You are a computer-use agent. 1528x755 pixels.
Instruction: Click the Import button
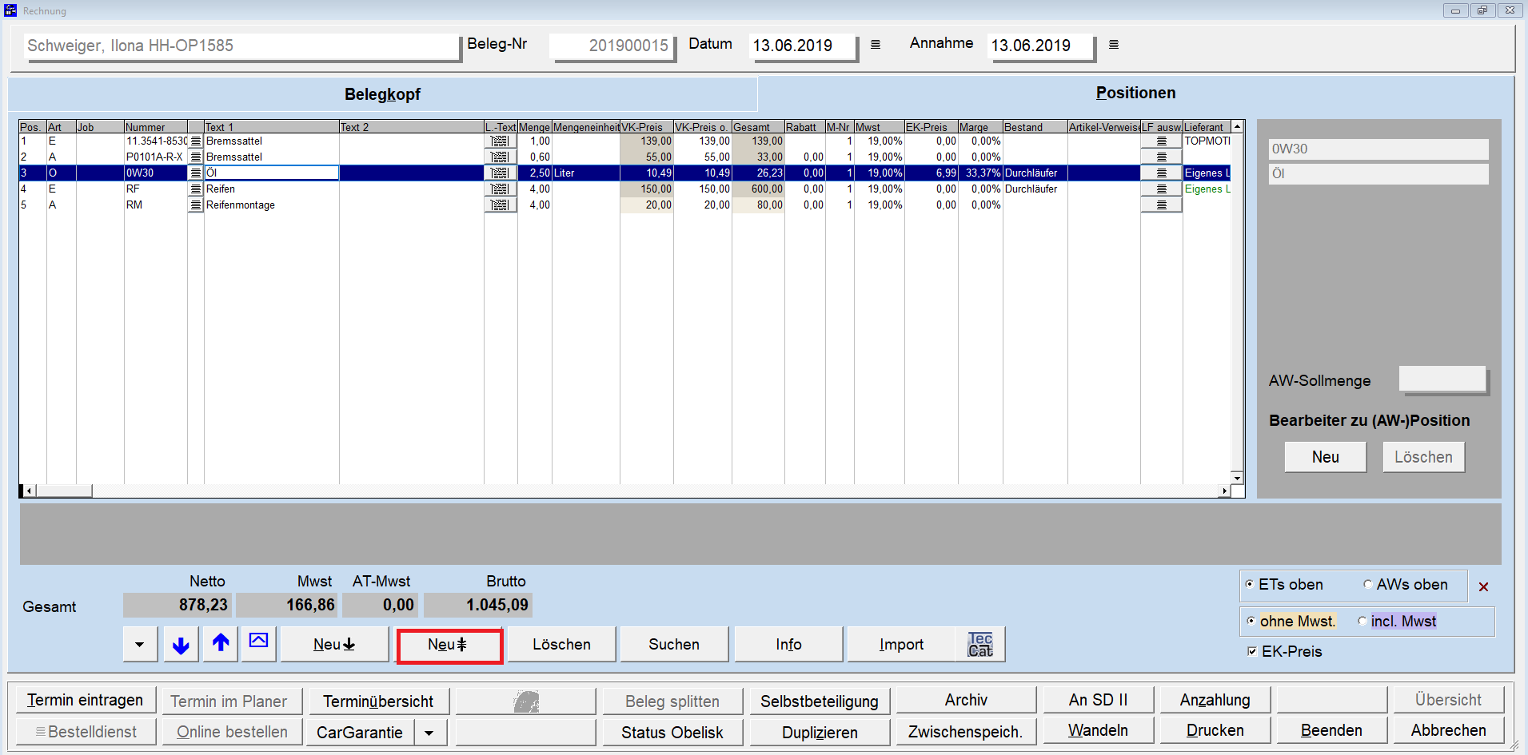(x=901, y=644)
